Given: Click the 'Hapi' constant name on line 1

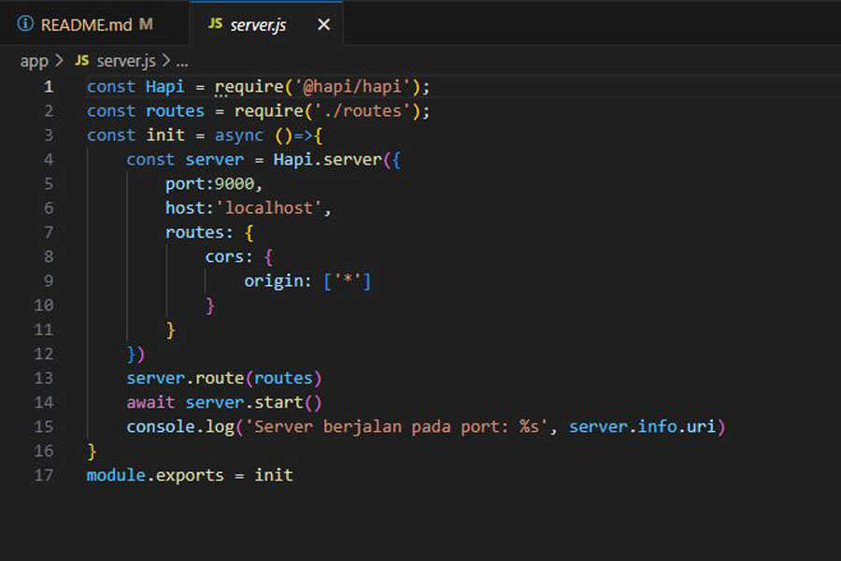Looking at the screenshot, I should pos(164,86).
